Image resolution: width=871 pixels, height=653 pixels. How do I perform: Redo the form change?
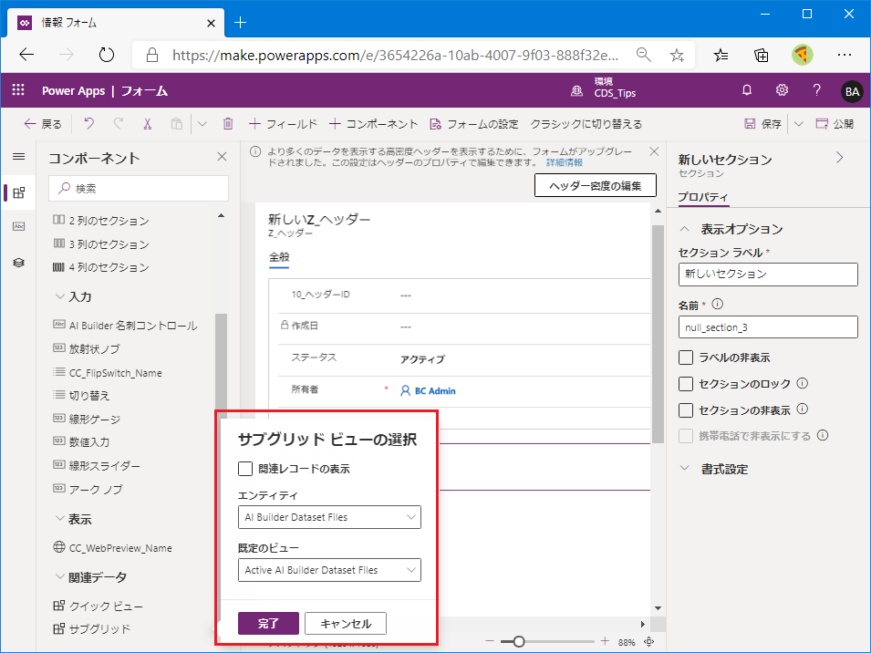(119, 123)
